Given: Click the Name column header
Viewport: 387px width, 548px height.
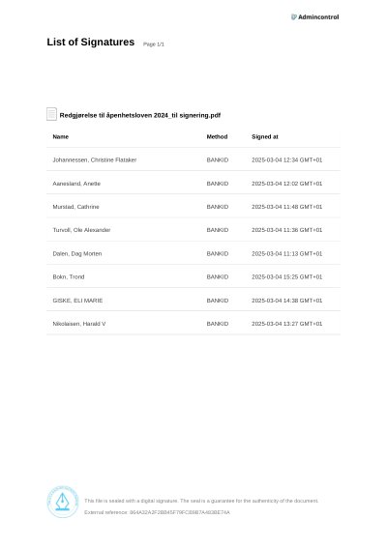Looking at the screenshot, I should coord(61,136).
